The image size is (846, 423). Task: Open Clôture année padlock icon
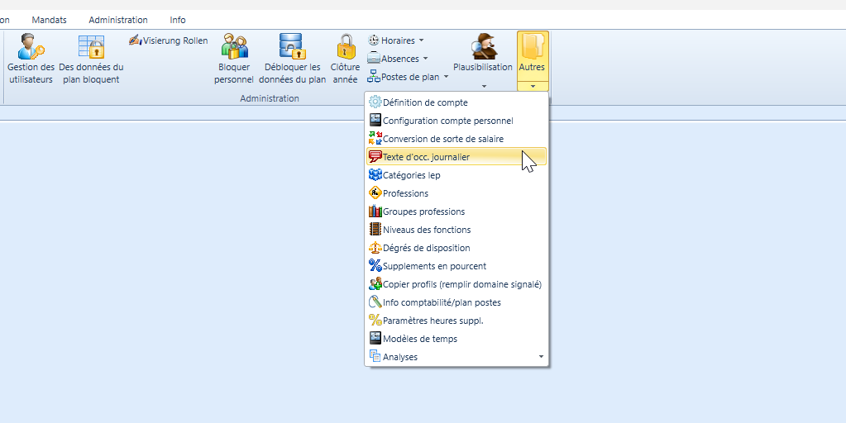point(345,46)
